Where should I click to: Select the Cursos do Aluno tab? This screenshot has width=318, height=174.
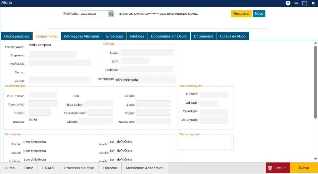click(x=233, y=36)
